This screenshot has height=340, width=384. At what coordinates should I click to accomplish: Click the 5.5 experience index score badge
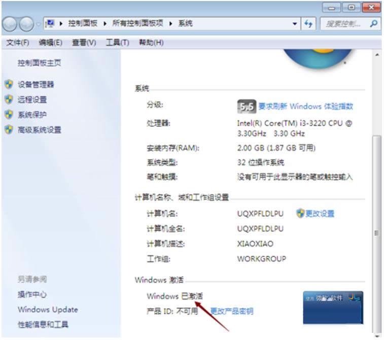(x=247, y=107)
